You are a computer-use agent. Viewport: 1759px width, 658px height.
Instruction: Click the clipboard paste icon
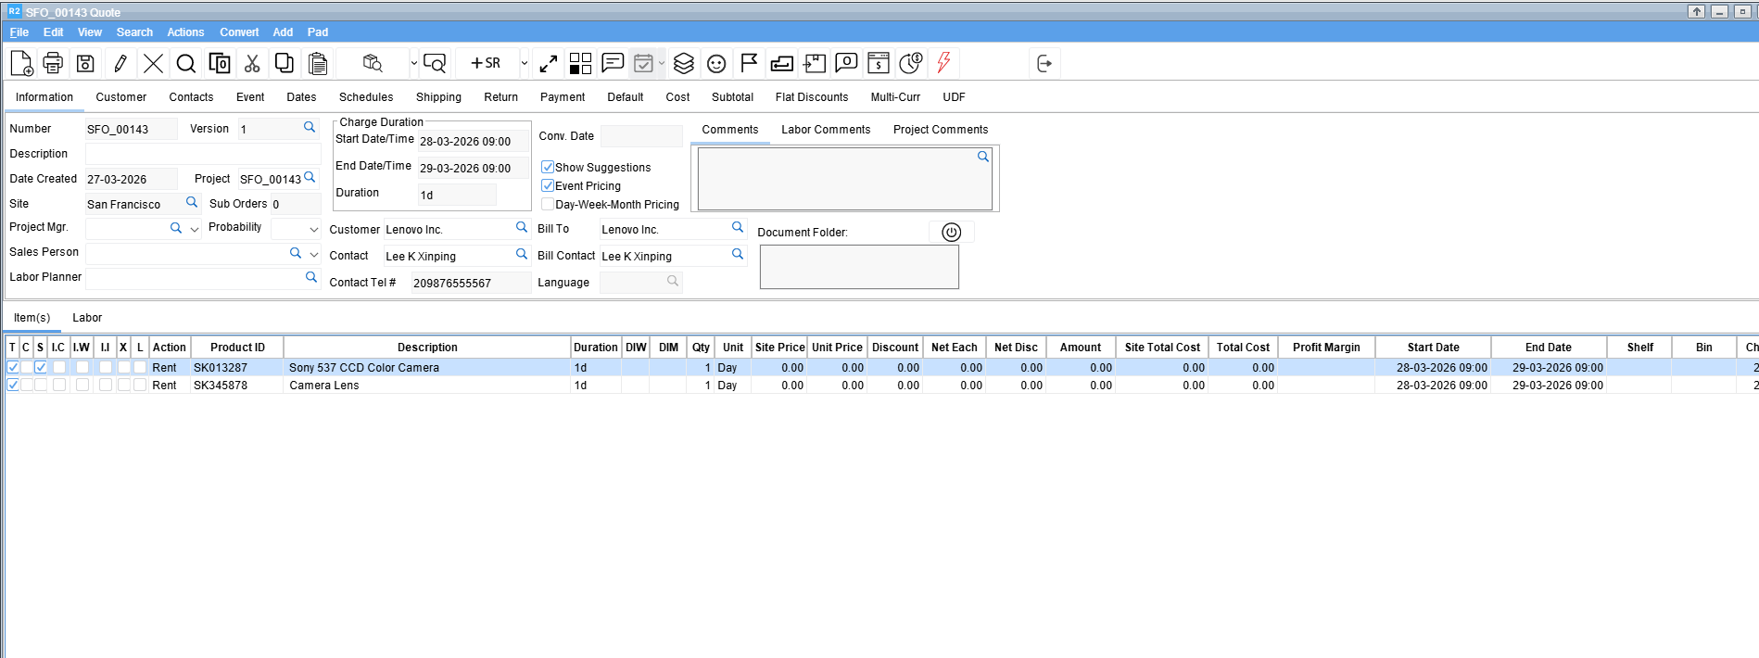pyautogui.click(x=318, y=63)
